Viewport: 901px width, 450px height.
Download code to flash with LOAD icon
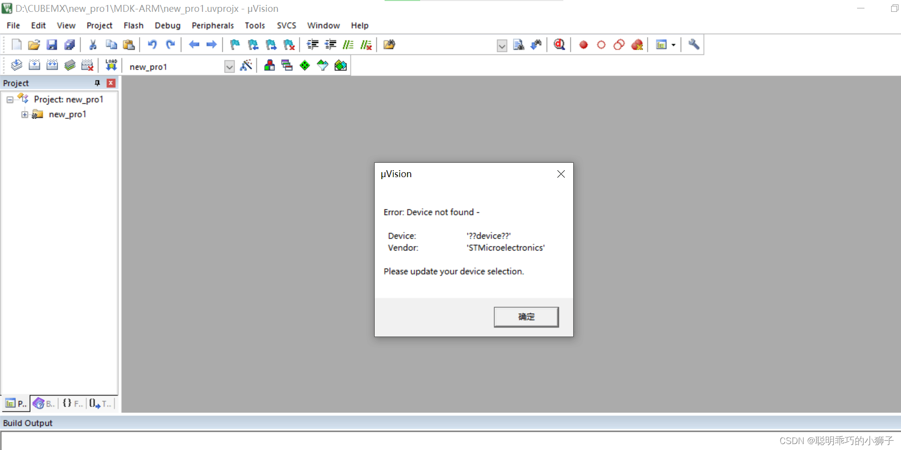click(x=111, y=65)
